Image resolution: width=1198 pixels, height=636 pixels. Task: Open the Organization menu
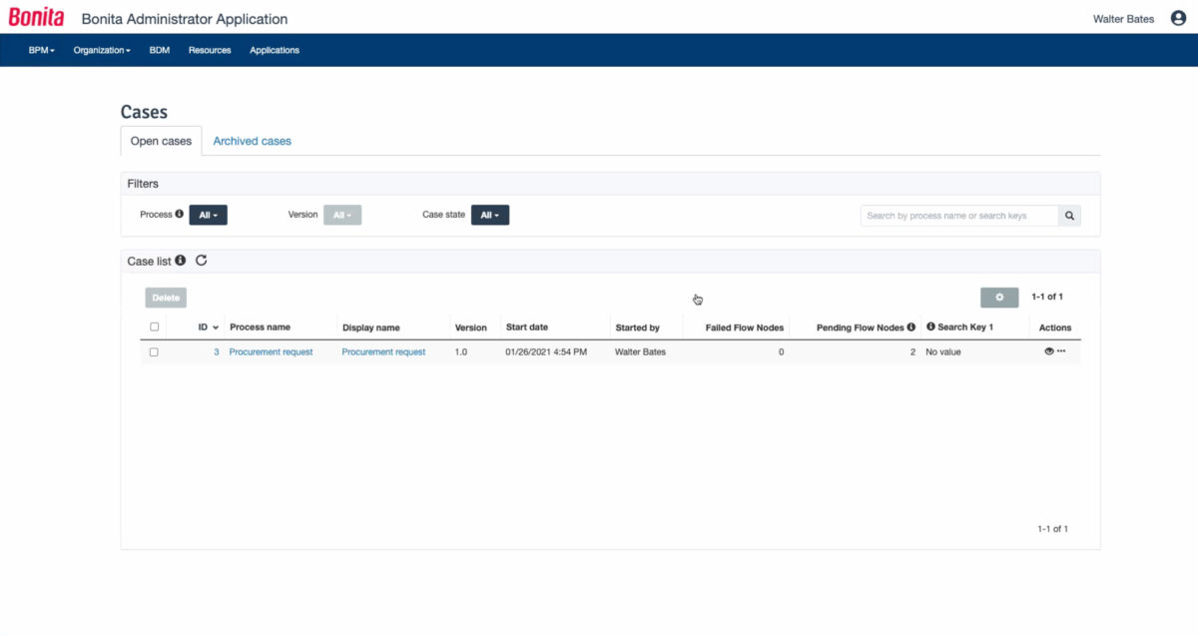tap(101, 48)
